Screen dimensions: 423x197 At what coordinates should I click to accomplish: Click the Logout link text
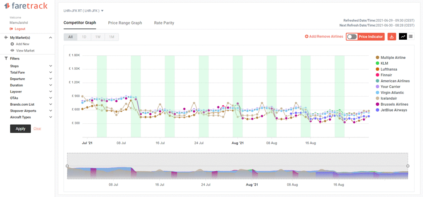(20, 29)
